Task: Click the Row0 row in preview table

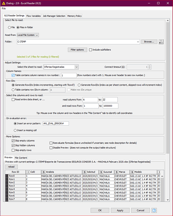Action: coord(83,176)
